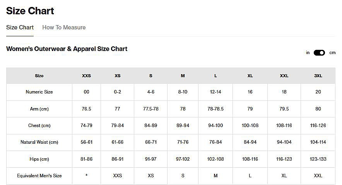Click the "in" unit label
This screenshot has width=342, height=185.
point(308,53)
